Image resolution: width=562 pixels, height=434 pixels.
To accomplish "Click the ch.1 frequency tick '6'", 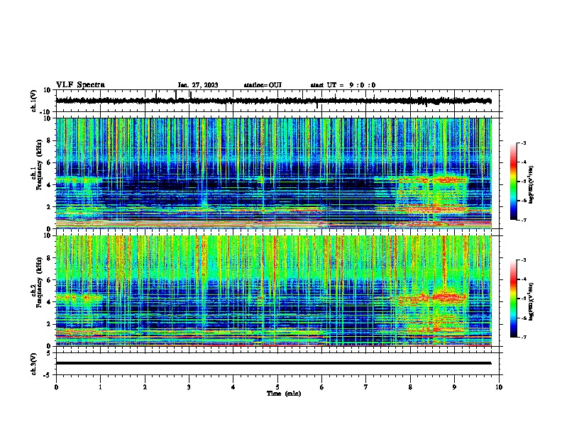I will click(x=49, y=162).
